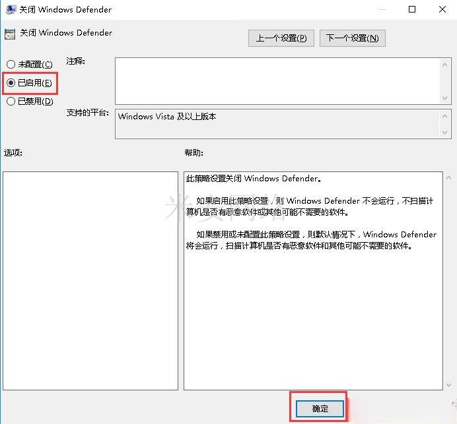Click up arrow of 注释 box scrollbar

click(444, 65)
